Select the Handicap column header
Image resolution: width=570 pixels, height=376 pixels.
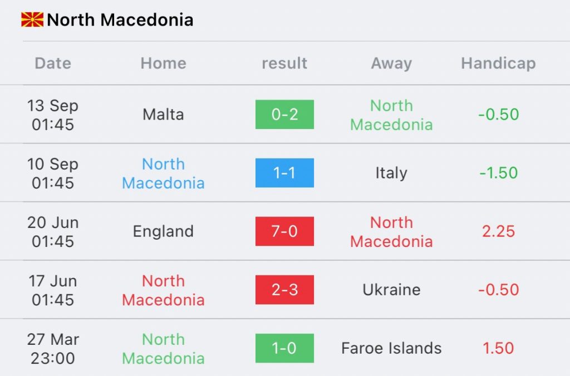point(498,63)
